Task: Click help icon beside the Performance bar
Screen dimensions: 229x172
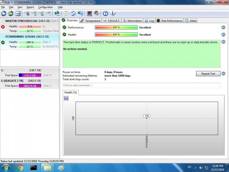Action: tap(223, 27)
